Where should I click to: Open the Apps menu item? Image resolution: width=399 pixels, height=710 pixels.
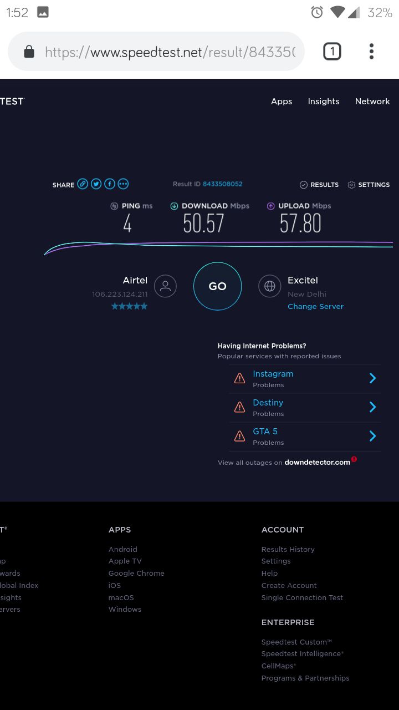282,102
